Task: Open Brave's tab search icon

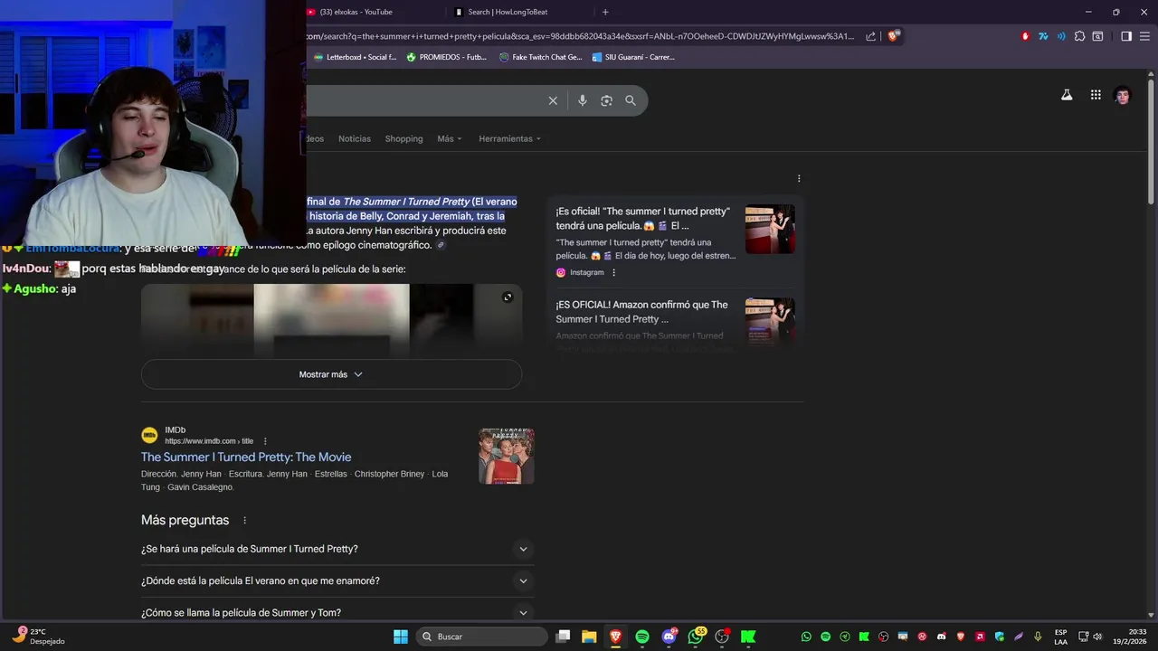Action: click(1097, 36)
